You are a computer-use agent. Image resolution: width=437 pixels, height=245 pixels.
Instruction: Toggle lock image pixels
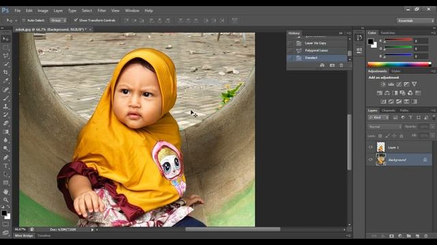click(x=387, y=136)
